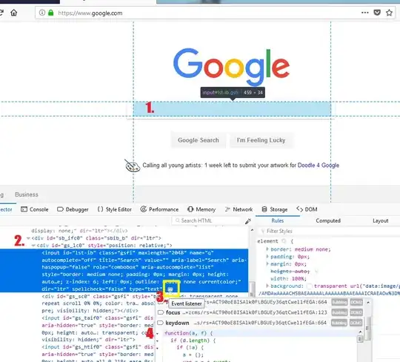Expand the background property in Rules

[x=267, y=286]
